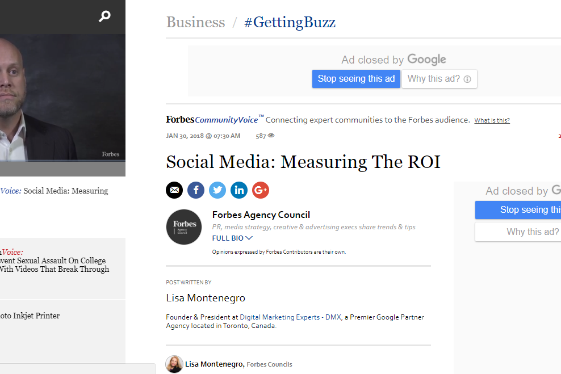Viewport: 561px width, 374px height.
Task: Share article on Google Plus
Action: [261, 190]
